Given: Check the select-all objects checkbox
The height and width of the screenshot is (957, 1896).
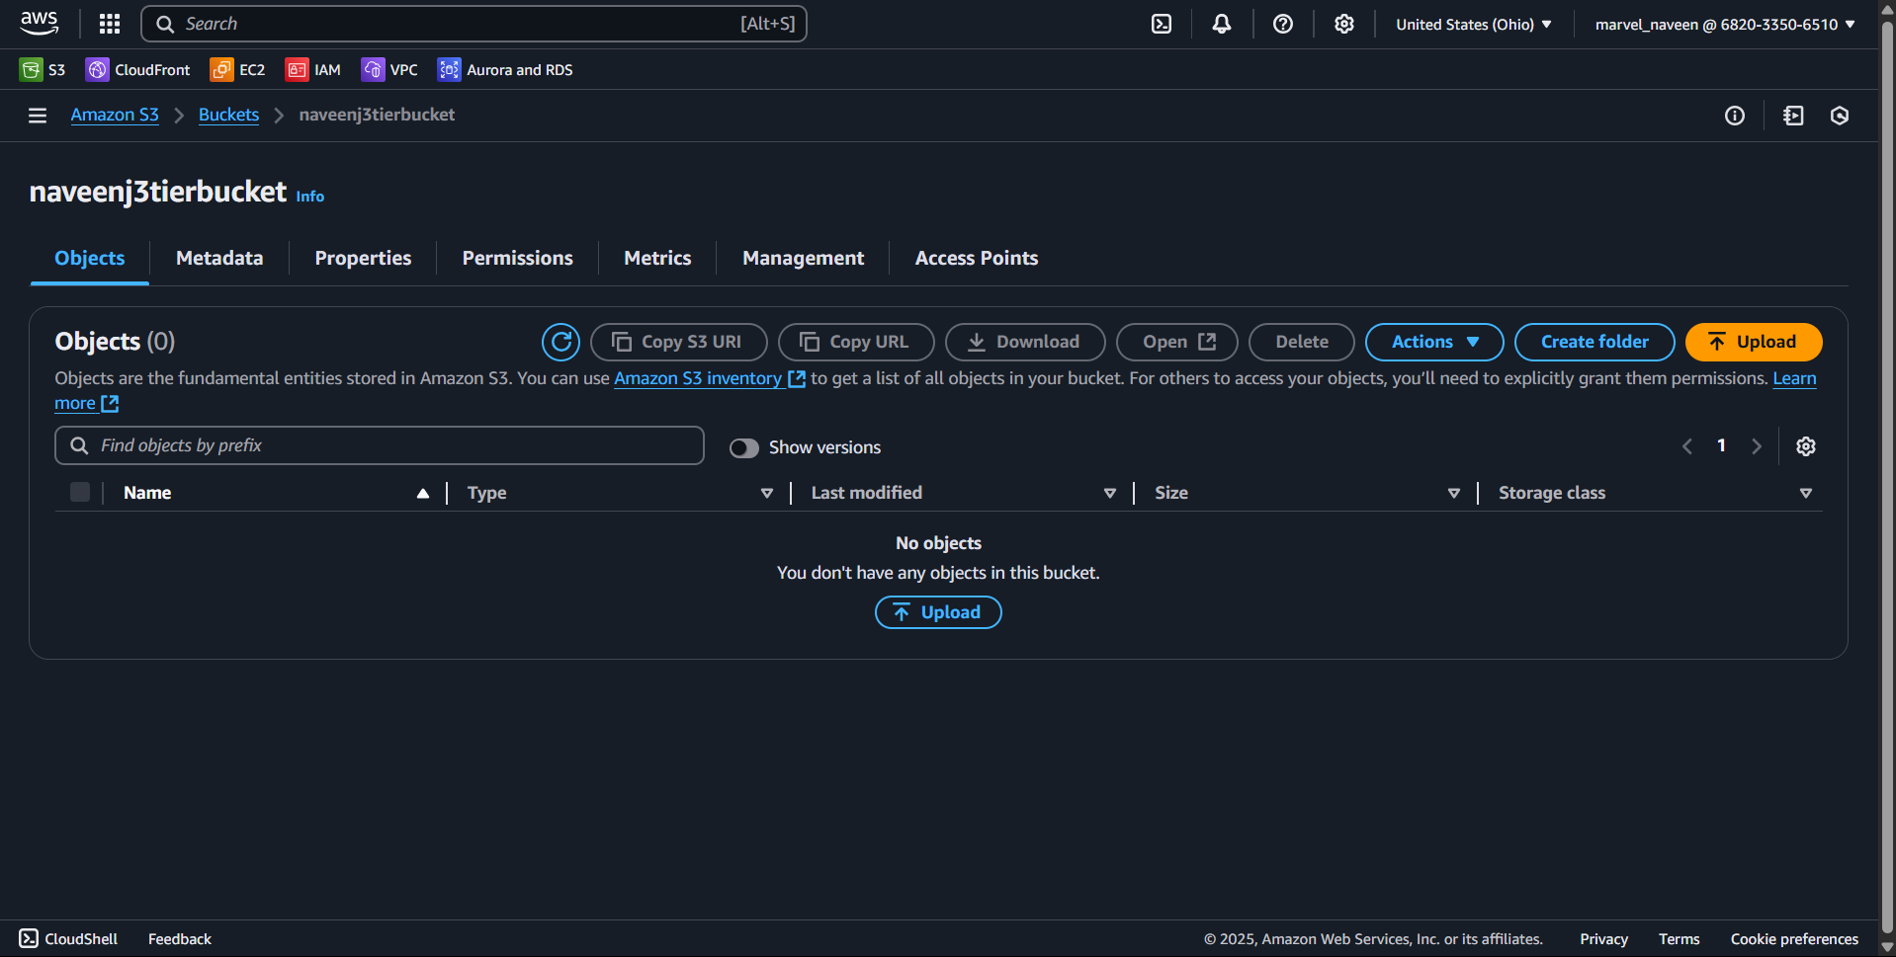Looking at the screenshot, I should point(80,492).
